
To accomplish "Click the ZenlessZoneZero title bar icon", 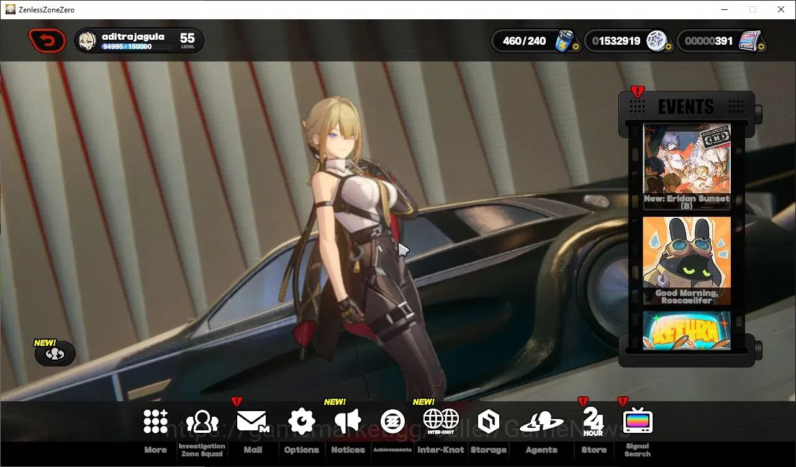I will click(x=10, y=9).
